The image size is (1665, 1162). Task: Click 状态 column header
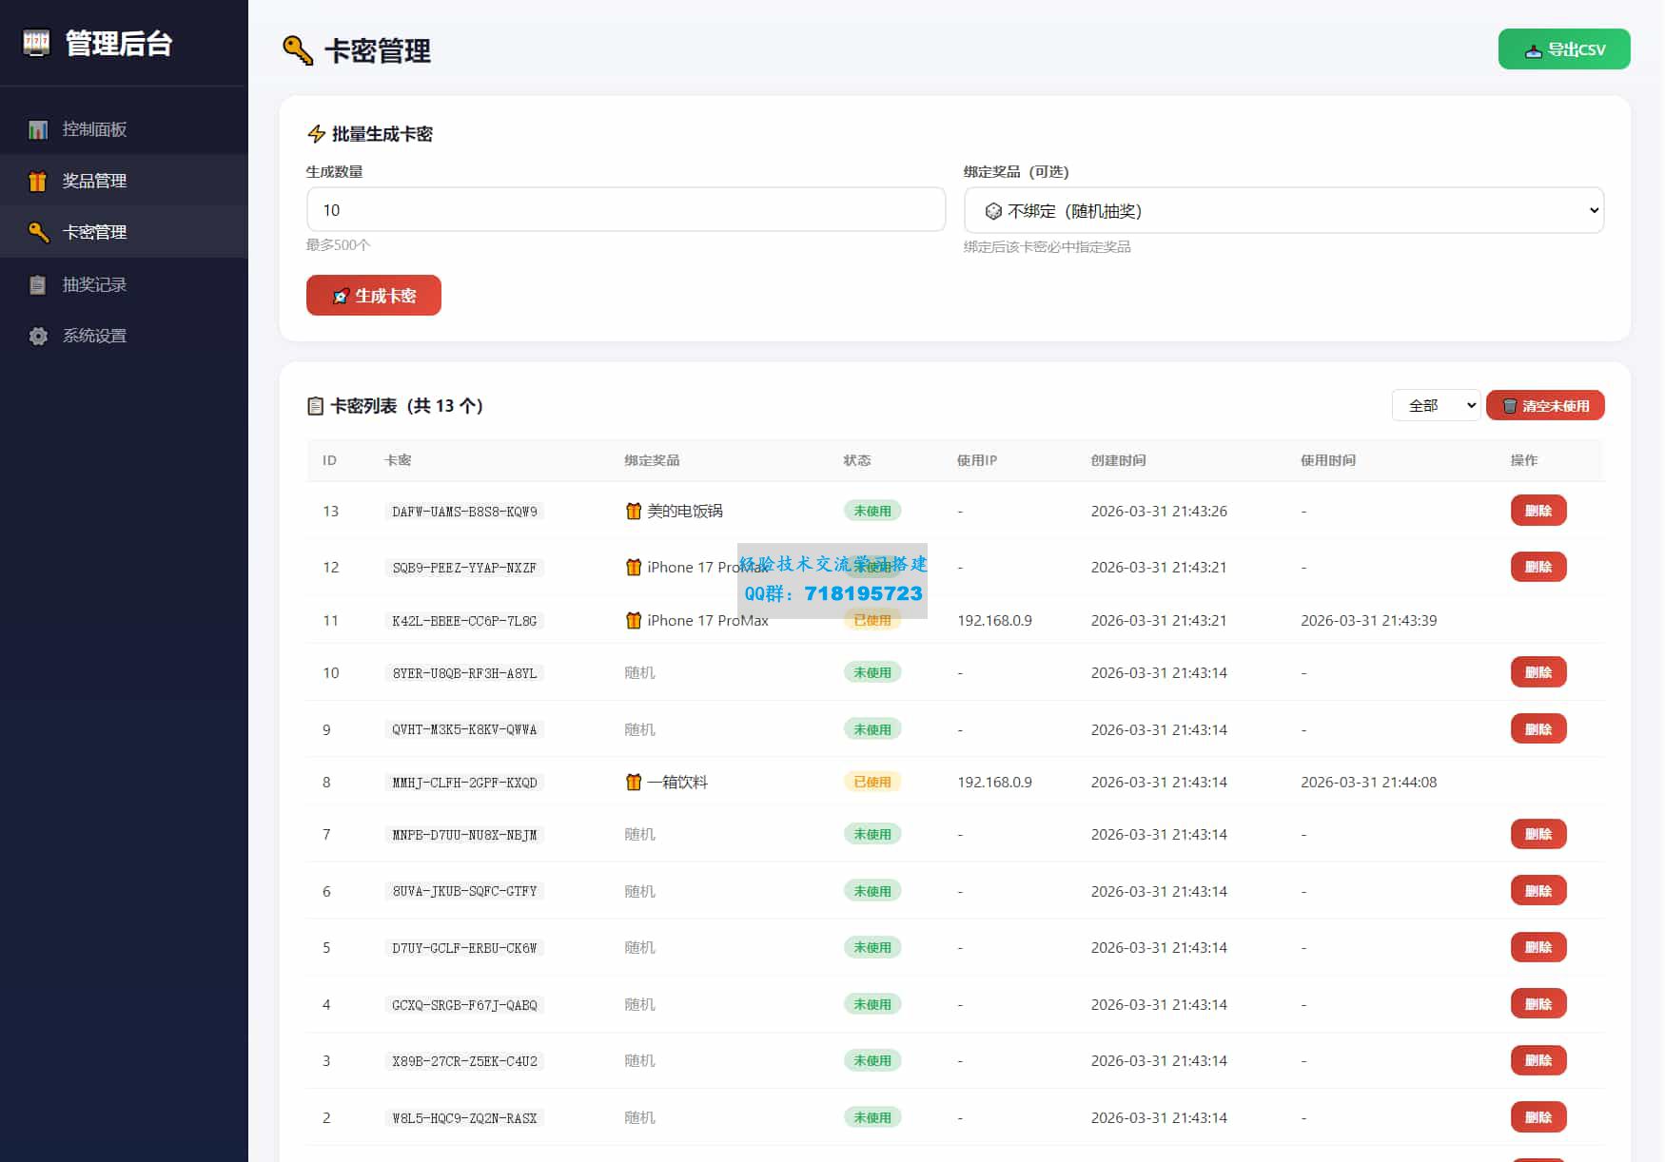(857, 460)
